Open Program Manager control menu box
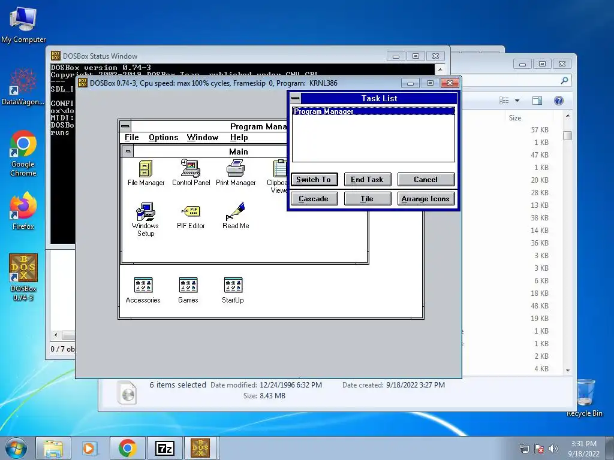Viewport: 614px width, 460px height. [125, 126]
